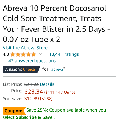Click the fifth orange rating star
The image size is (116, 121).
pyautogui.click(x=34, y=54)
